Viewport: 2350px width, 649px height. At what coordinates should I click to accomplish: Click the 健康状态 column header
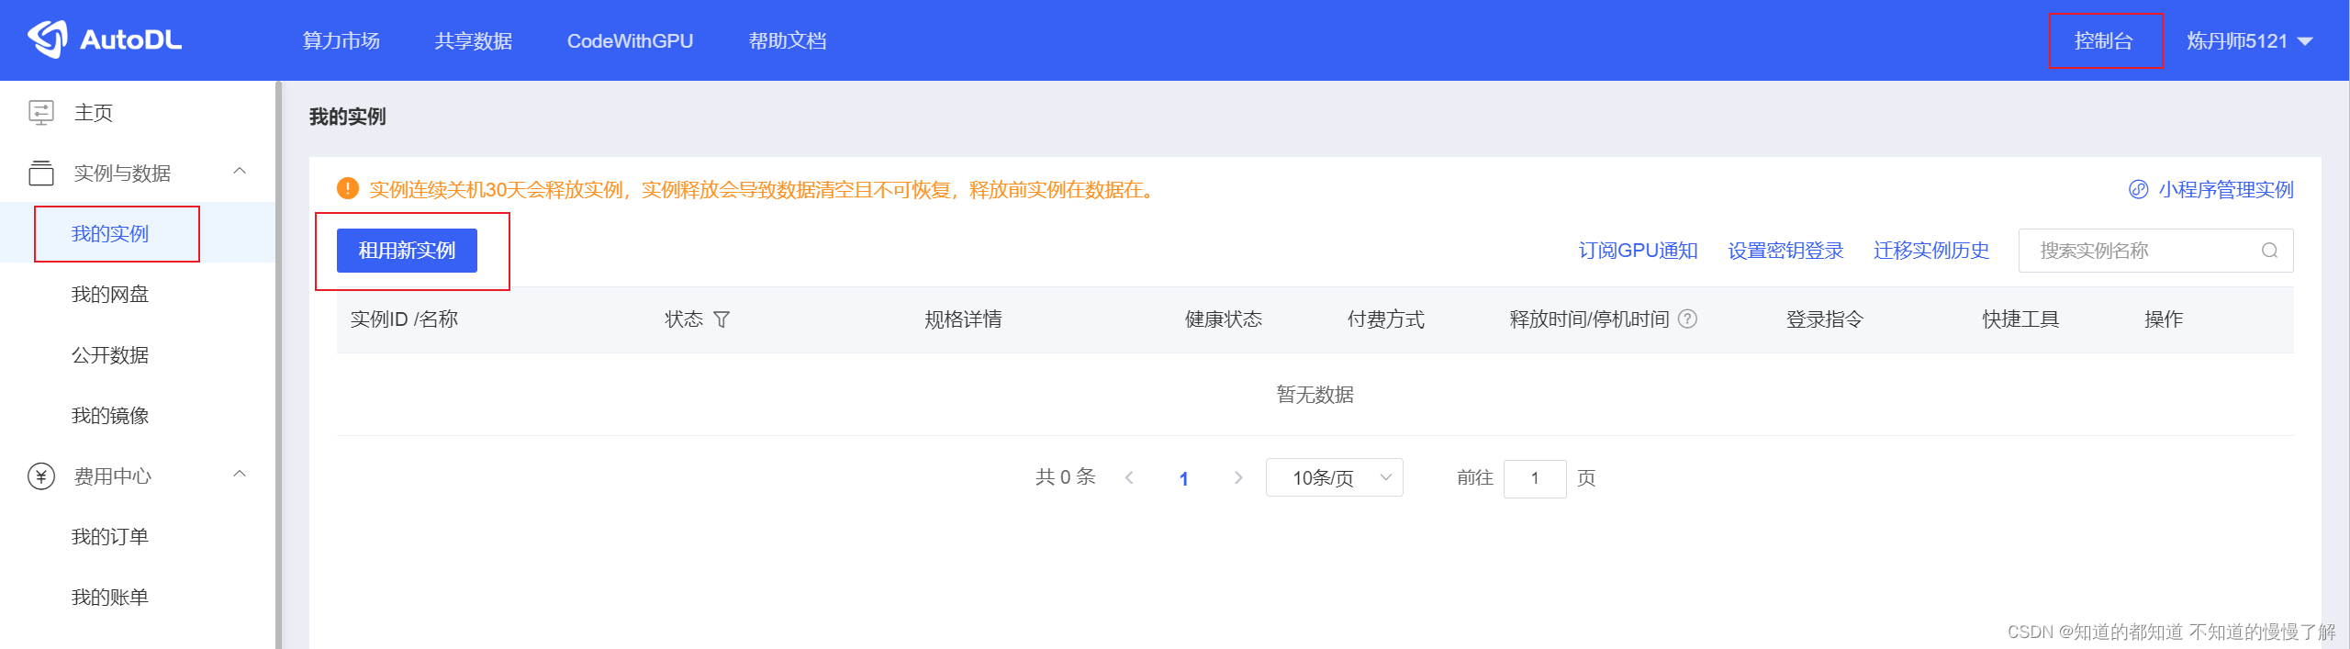(x=1224, y=319)
